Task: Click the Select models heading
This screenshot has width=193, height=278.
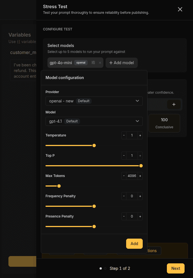Action: point(61,46)
